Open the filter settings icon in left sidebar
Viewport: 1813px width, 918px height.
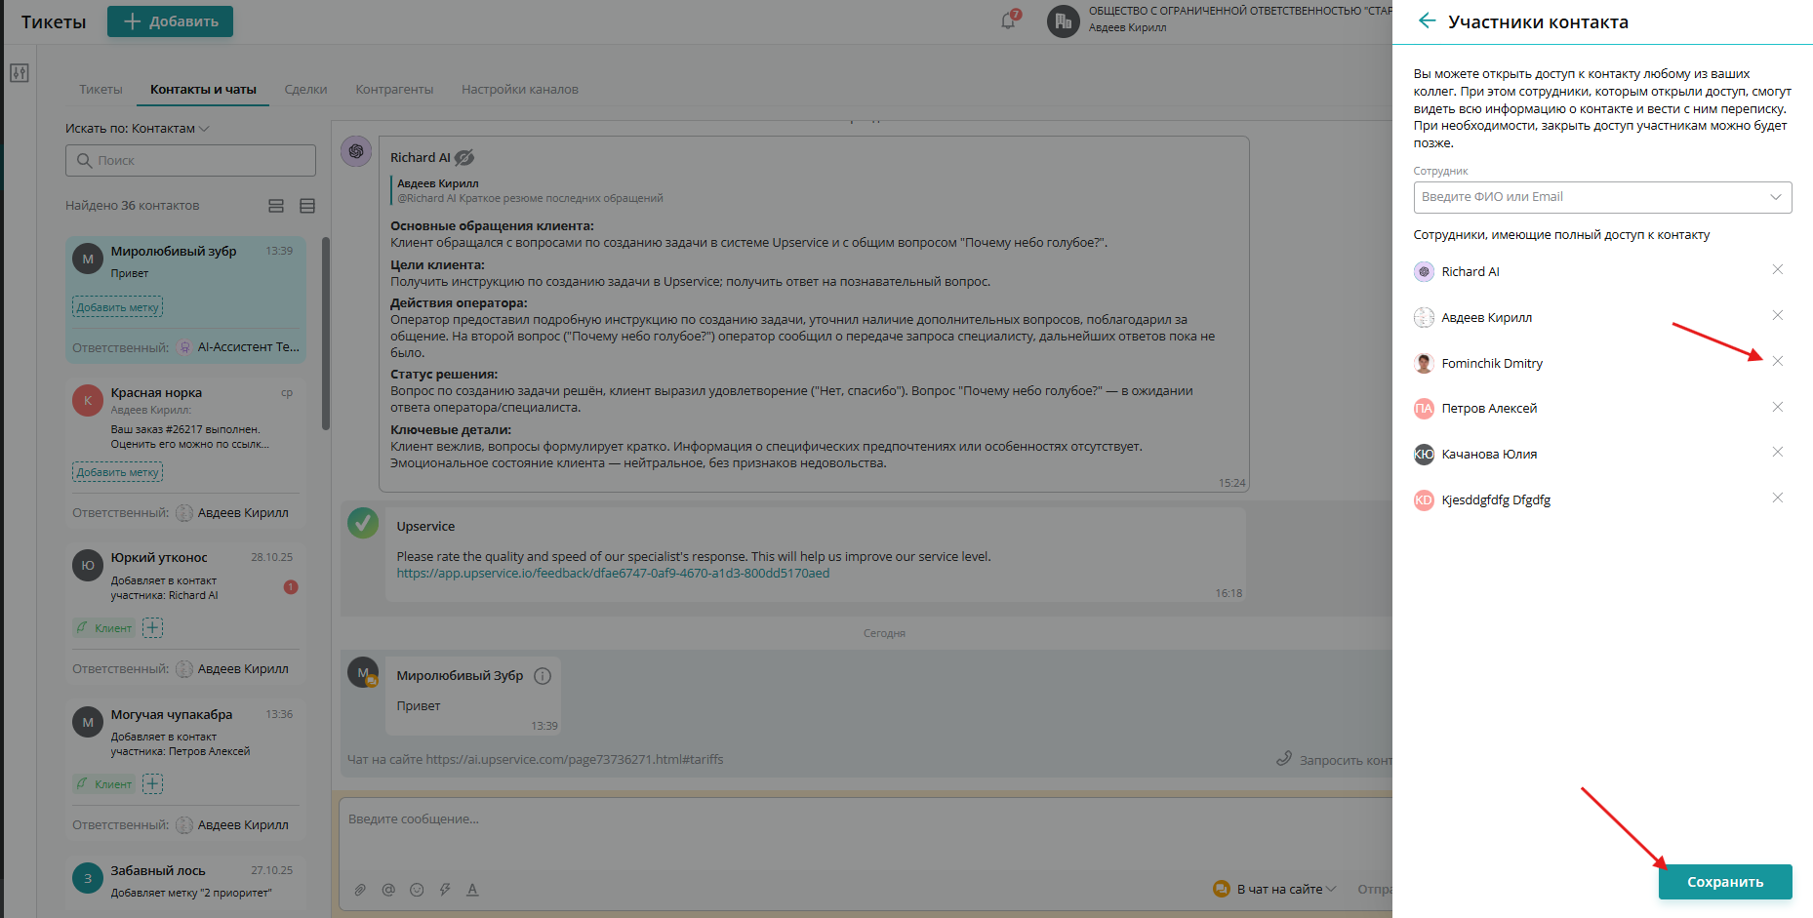(x=20, y=73)
